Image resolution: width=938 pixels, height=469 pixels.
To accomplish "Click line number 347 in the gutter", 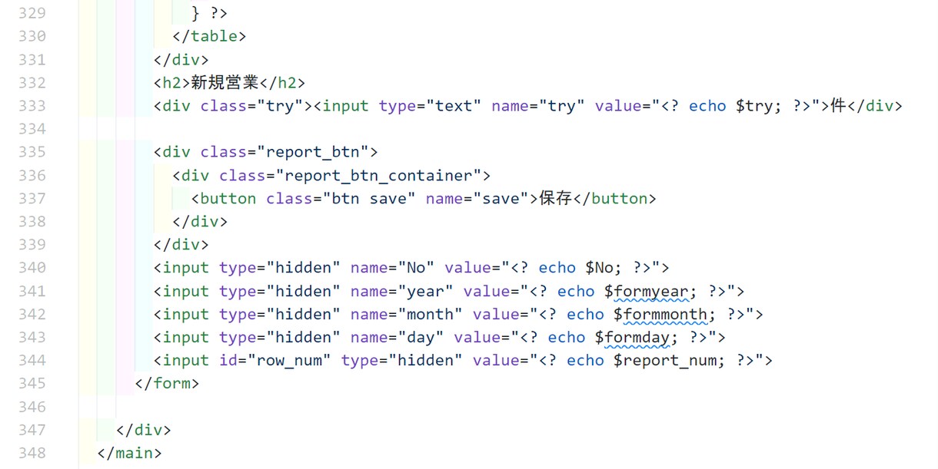I will (x=32, y=429).
